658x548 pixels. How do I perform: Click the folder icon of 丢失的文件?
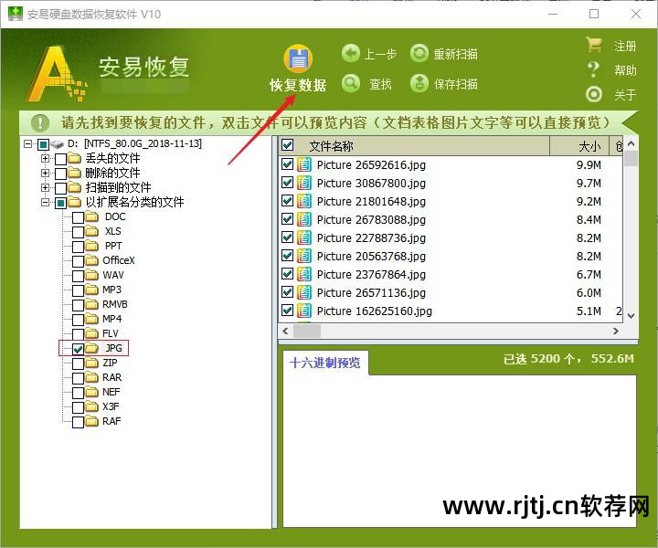point(74,159)
